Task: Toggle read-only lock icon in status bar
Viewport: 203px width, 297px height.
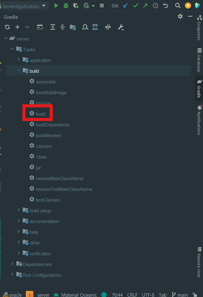Action: tap(195, 295)
